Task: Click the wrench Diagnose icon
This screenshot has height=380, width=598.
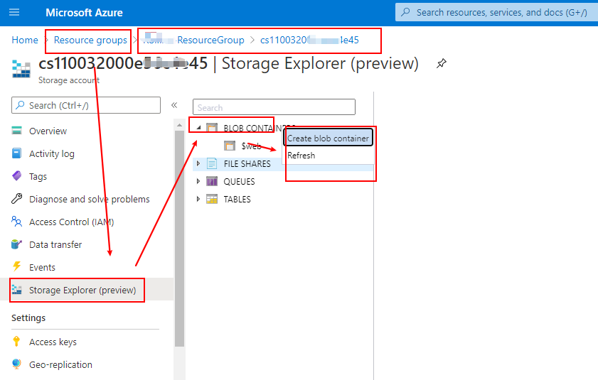Action: [x=17, y=199]
